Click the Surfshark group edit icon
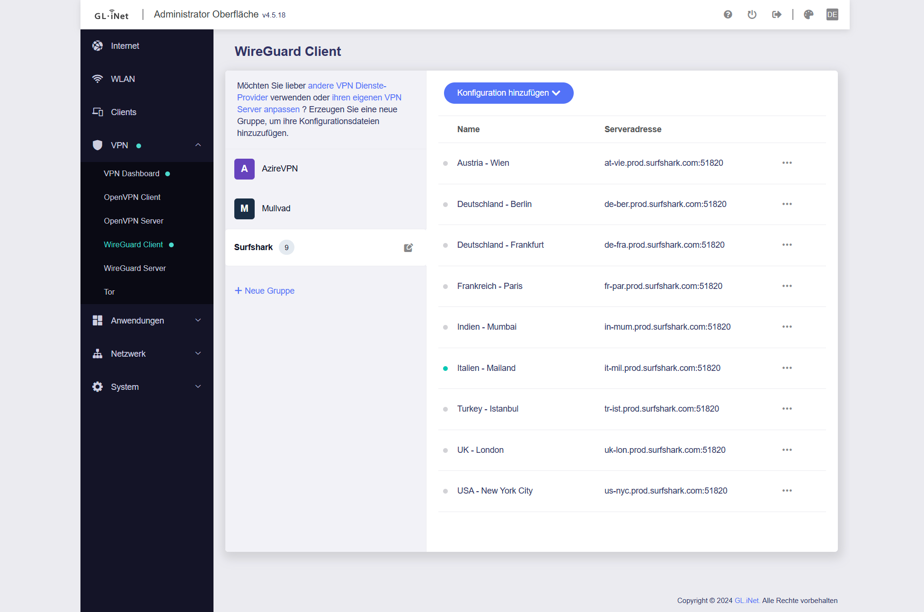Image resolution: width=924 pixels, height=612 pixels. point(408,247)
